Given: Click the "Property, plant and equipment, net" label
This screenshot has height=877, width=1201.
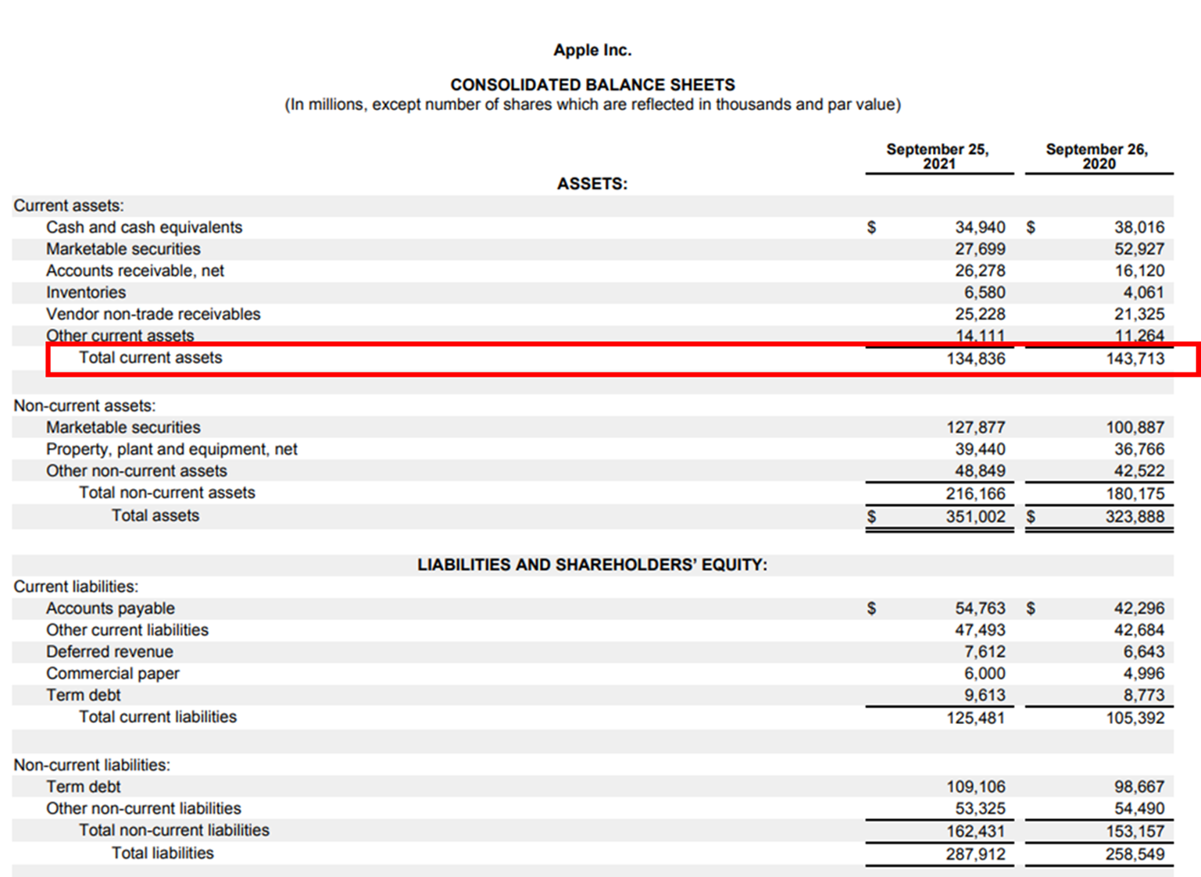Looking at the screenshot, I should [x=172, y=450].
